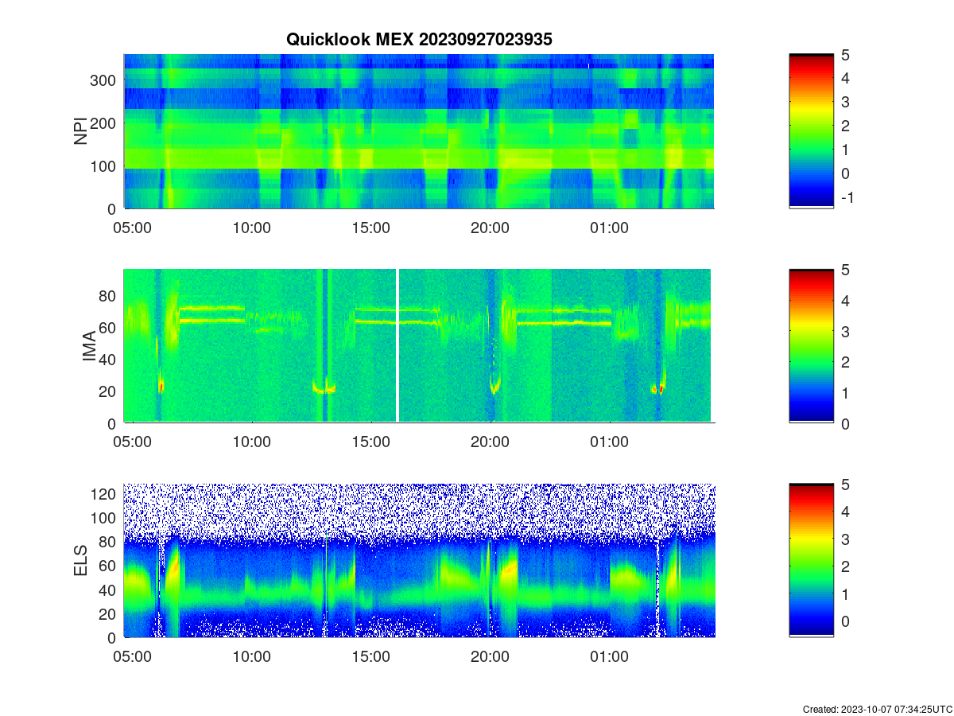This screenshot has height=716, width=954.
Task: Click the 05:00 tick under NPI panel
Action: (x=133, y=228)
